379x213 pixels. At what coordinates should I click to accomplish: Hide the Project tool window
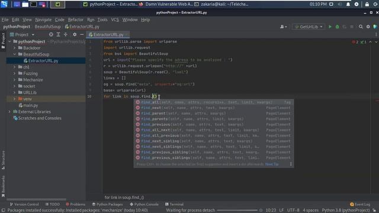coord(82,34)
